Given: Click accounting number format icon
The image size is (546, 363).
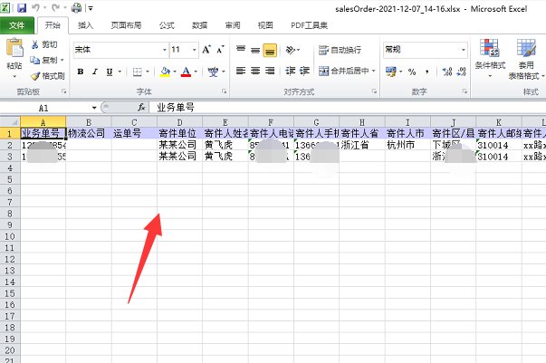Looking at the screenshot, I should 391,72.
